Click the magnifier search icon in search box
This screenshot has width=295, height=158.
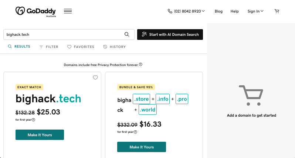coord(127,34)
